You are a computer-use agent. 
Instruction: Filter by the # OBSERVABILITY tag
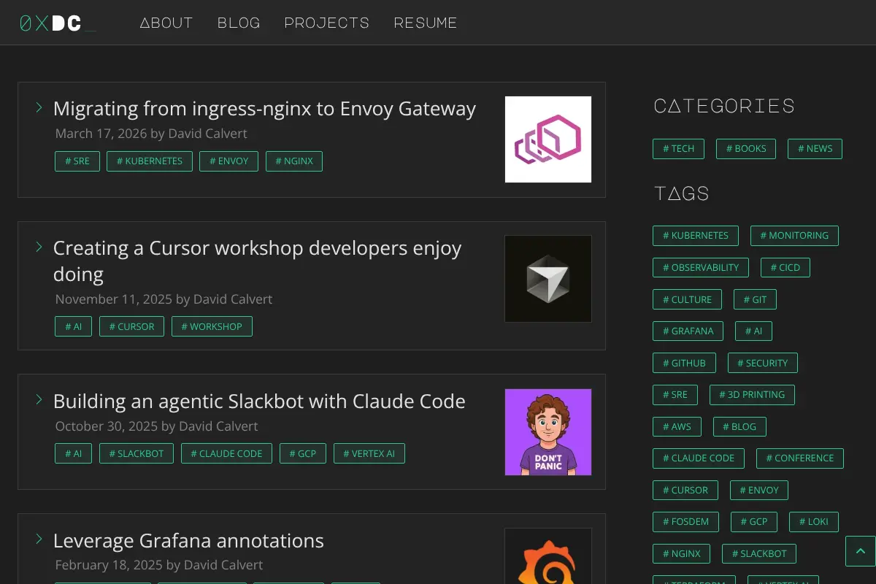(x=701, y=267)
